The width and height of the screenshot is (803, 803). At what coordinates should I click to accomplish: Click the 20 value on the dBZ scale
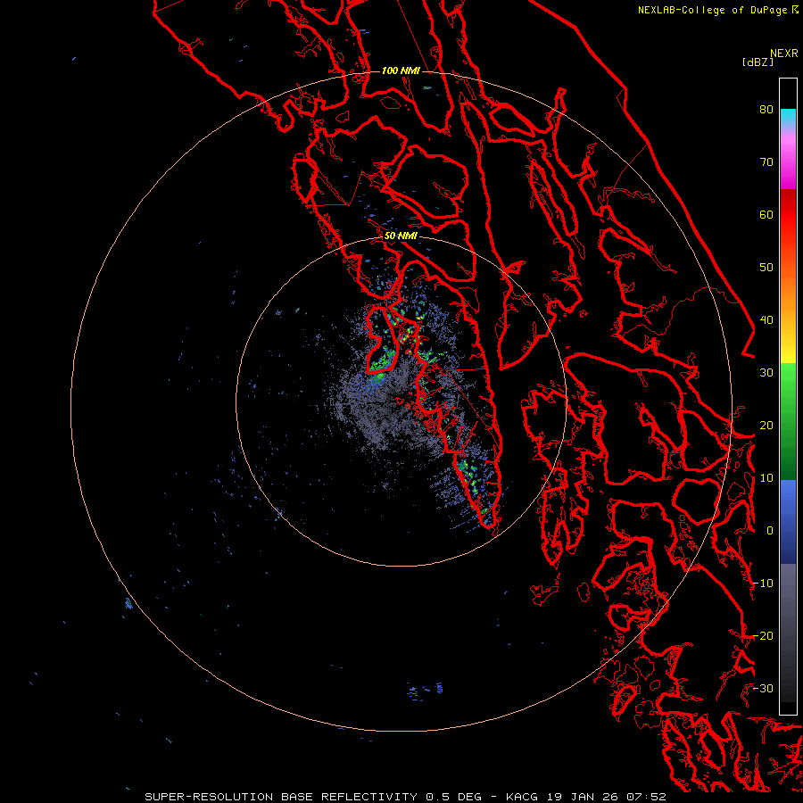pos(766,426)
